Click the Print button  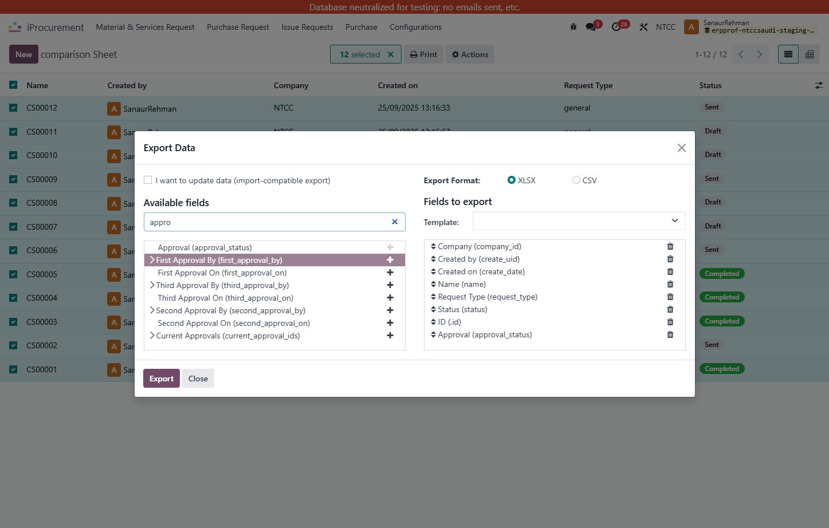pyautogui.click(x=424, y=54)
